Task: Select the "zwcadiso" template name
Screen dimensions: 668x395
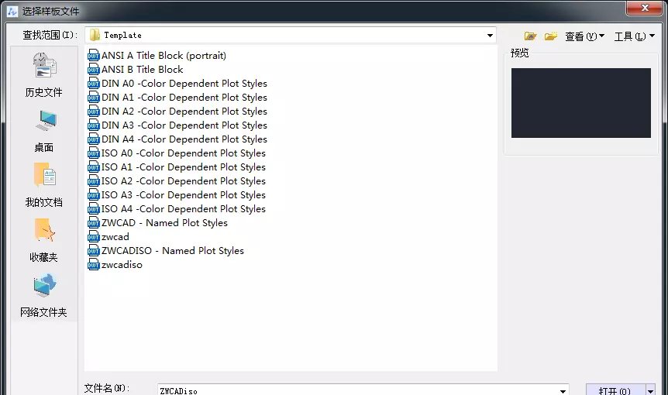Action: (x=122, y=265)
